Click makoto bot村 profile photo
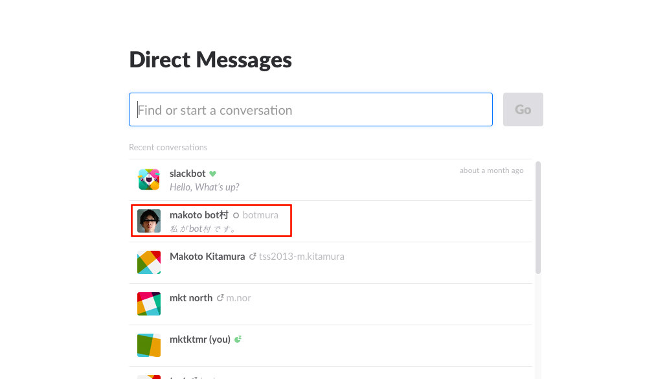The image size is (656, 379). tap(149, 221)
